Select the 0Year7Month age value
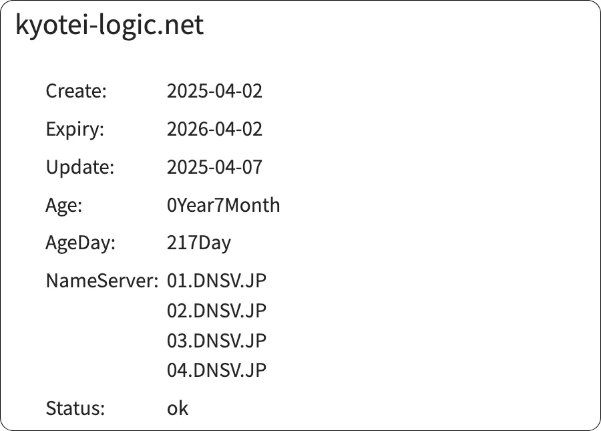601x431 pixels. click(223, 205)
